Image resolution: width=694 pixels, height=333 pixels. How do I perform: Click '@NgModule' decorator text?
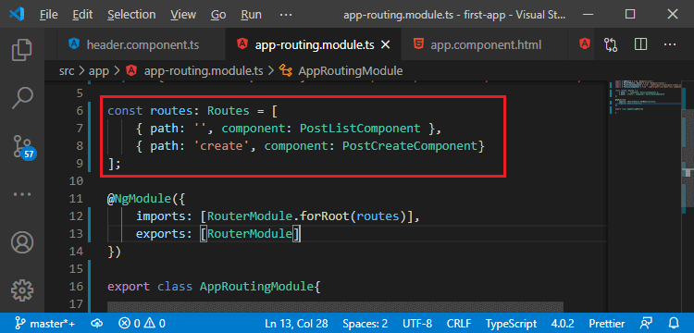(140, 199)
